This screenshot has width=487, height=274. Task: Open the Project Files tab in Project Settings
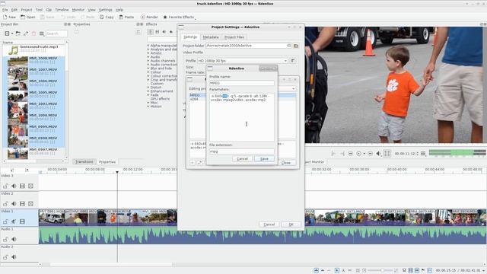(x=234, y=37)
